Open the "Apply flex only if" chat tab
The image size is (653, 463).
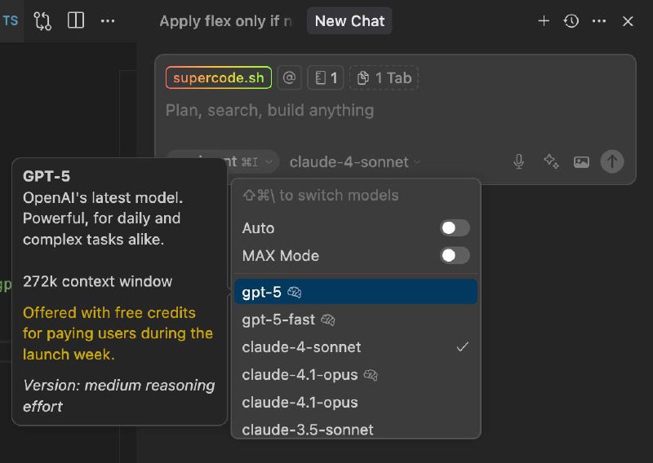point(225,21)
